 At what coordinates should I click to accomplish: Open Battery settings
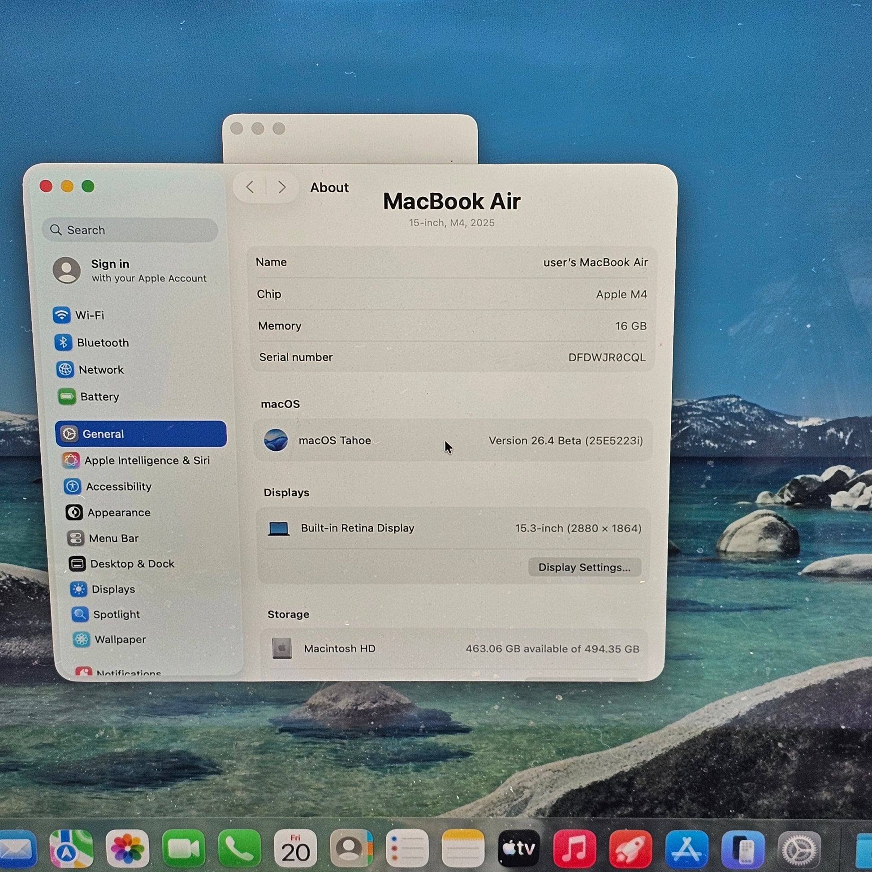99,397
